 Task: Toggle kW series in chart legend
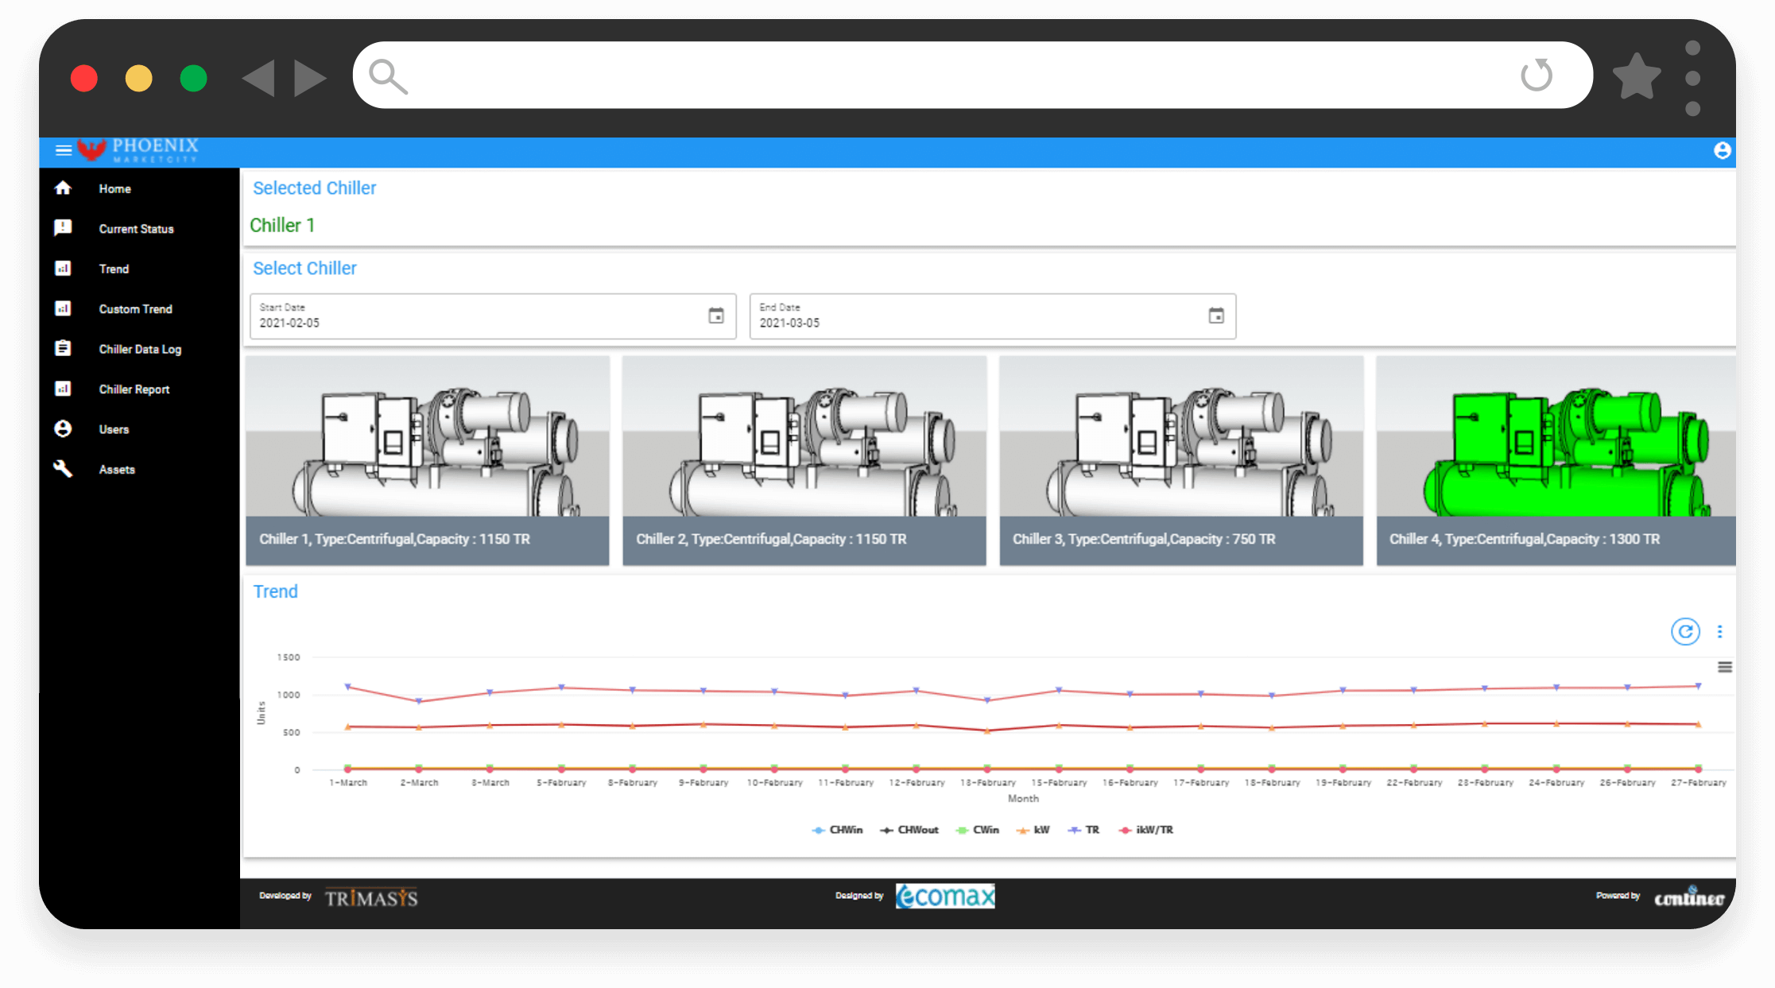pyautogui.click(x=1033, y=830)
